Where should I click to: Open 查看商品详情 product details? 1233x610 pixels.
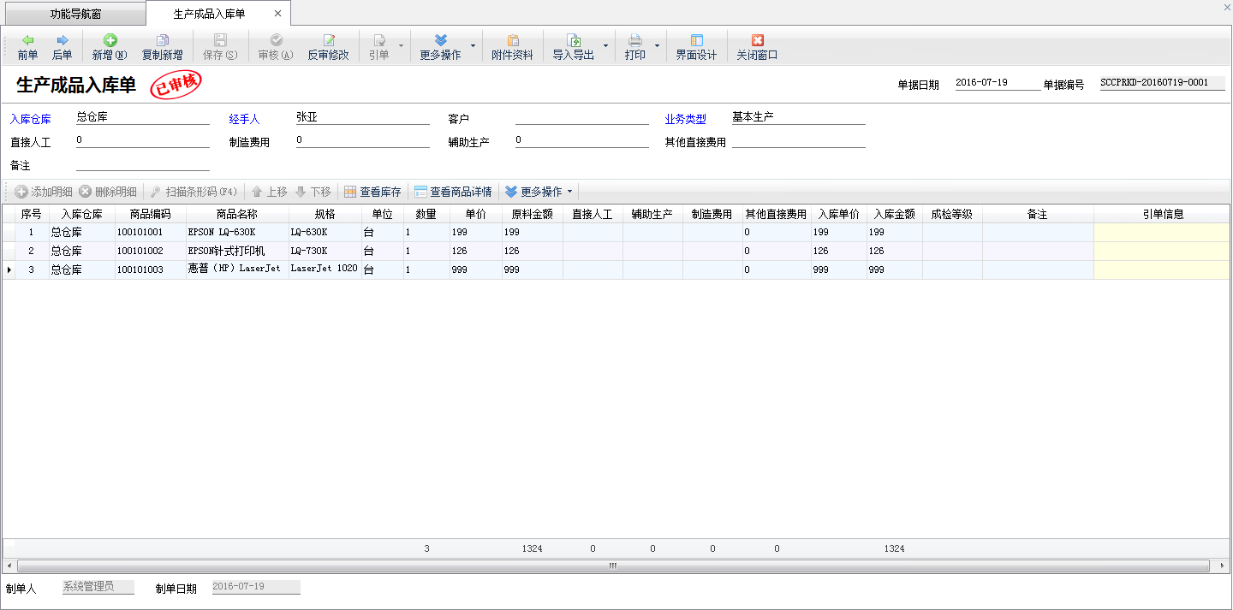(453, 192)
